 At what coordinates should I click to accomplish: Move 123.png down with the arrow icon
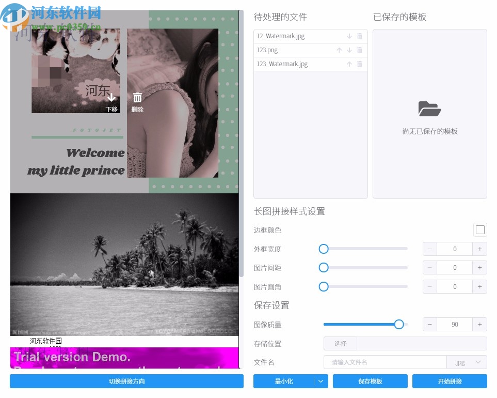[349, 50]
